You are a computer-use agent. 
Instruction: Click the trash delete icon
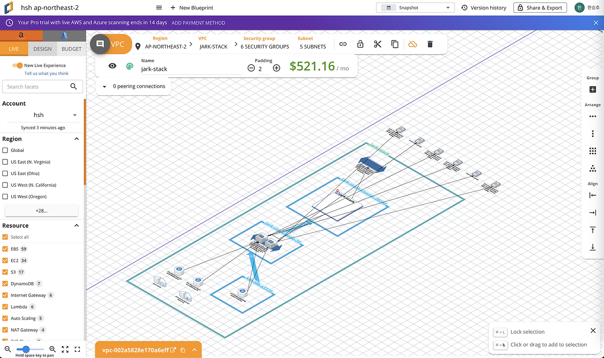pos(430,44)
